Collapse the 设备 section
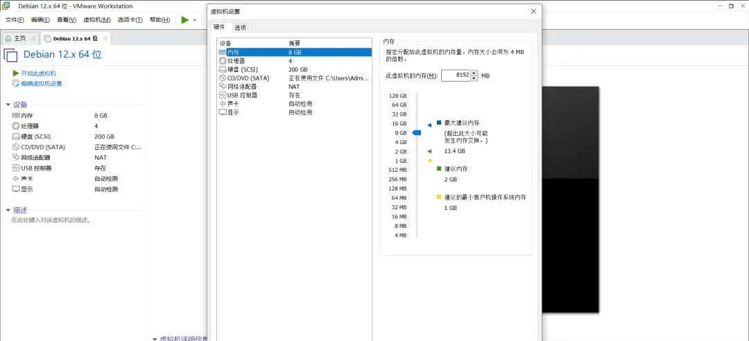749x341 pixels. (8, 105)
